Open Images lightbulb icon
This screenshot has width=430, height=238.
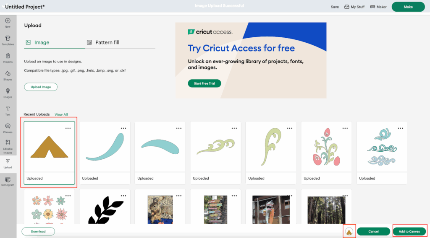8,91
